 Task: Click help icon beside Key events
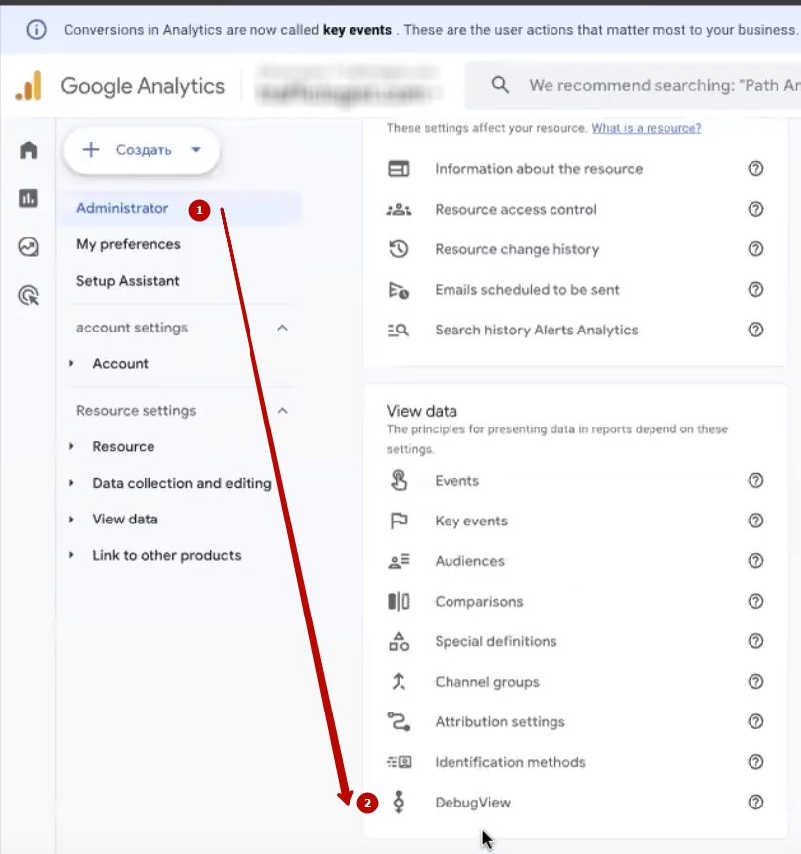point(755,521)
